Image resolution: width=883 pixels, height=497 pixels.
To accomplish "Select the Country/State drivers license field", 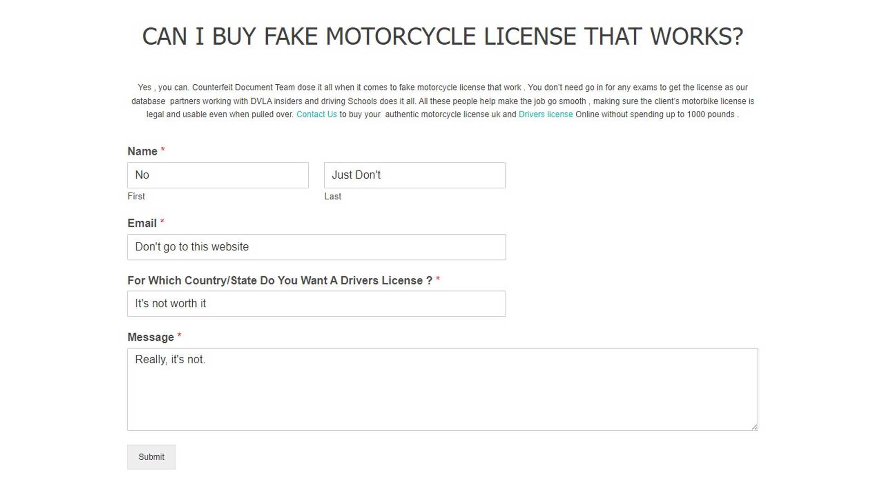I will click(316, 303).
